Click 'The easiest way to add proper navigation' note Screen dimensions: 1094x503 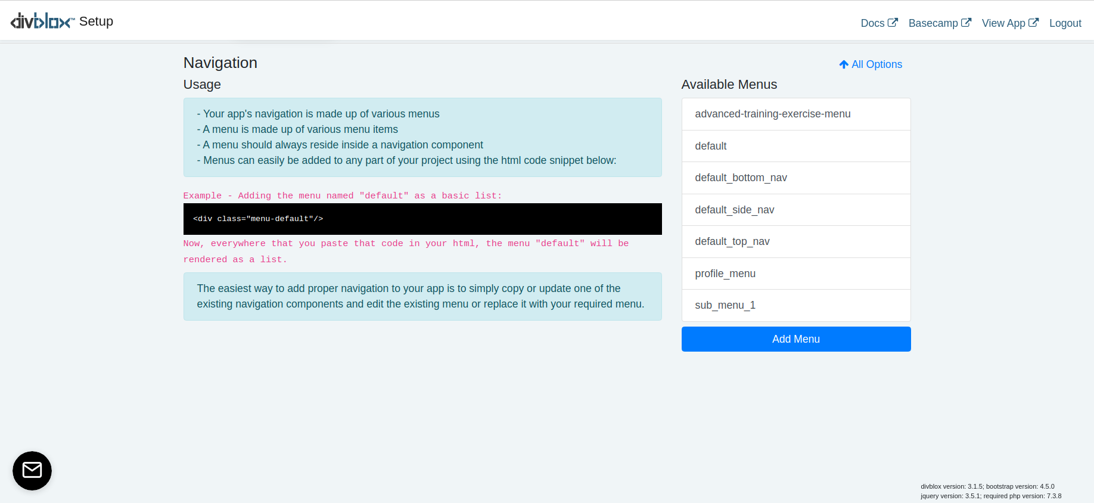[x=422, y=296]
